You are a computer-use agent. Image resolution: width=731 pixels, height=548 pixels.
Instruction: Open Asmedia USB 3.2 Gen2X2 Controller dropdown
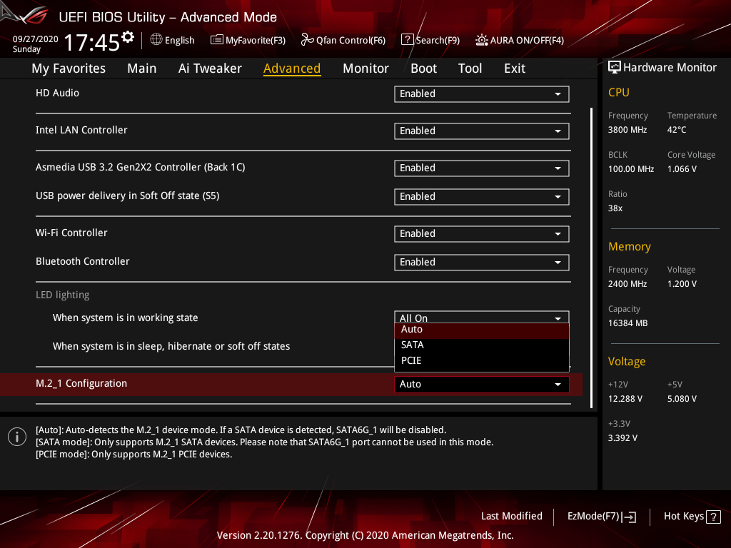click(482, 168)
